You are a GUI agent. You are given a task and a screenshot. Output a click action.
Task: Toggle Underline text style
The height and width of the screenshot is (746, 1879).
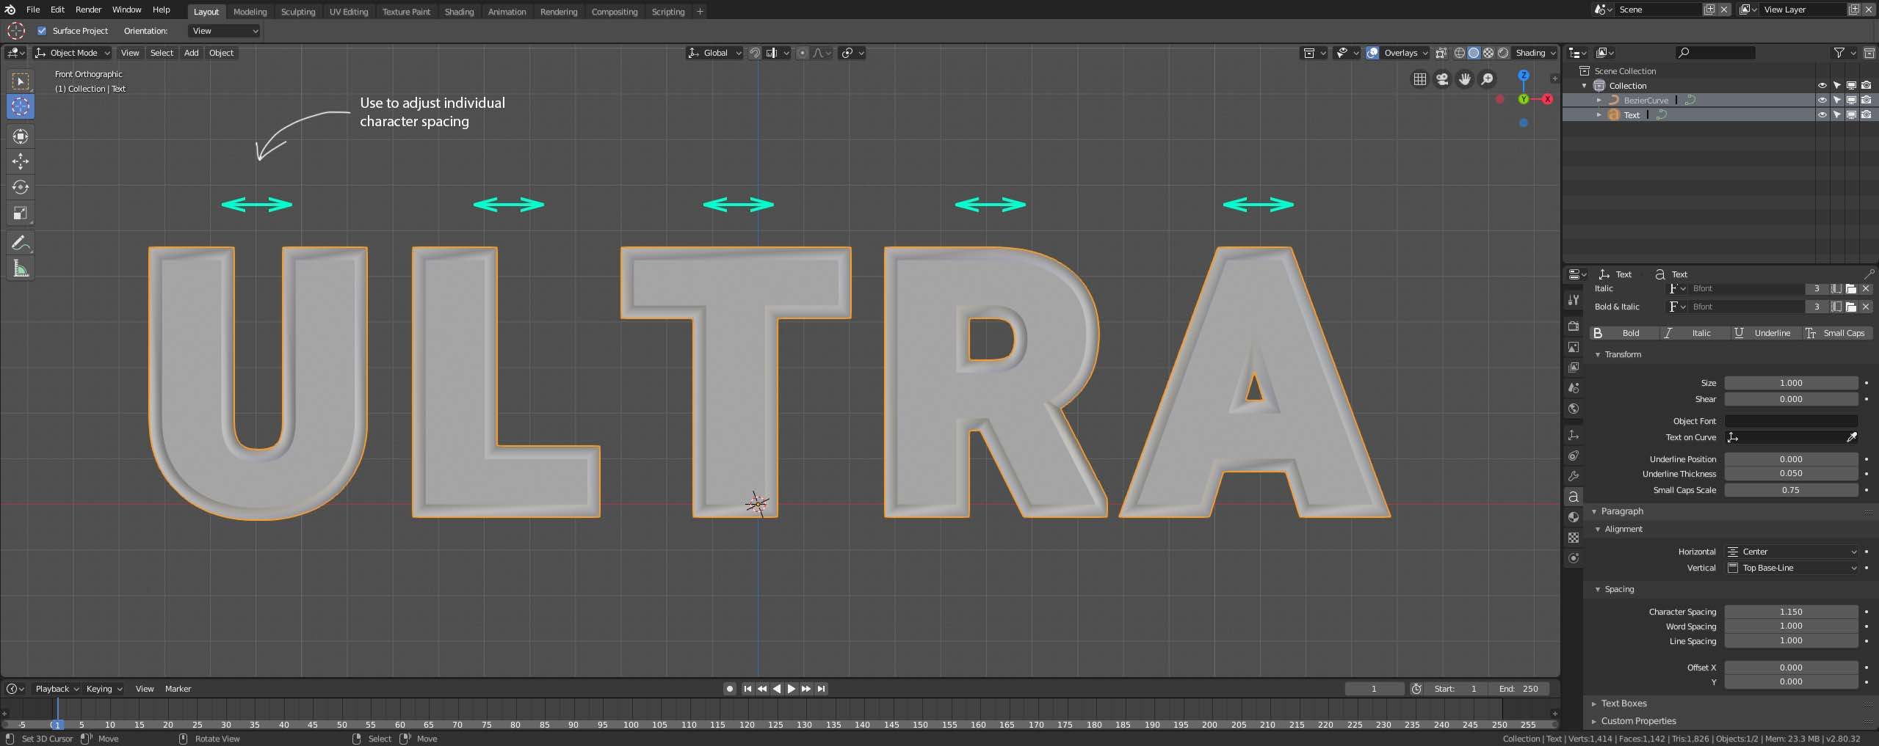coord(1766,333)
